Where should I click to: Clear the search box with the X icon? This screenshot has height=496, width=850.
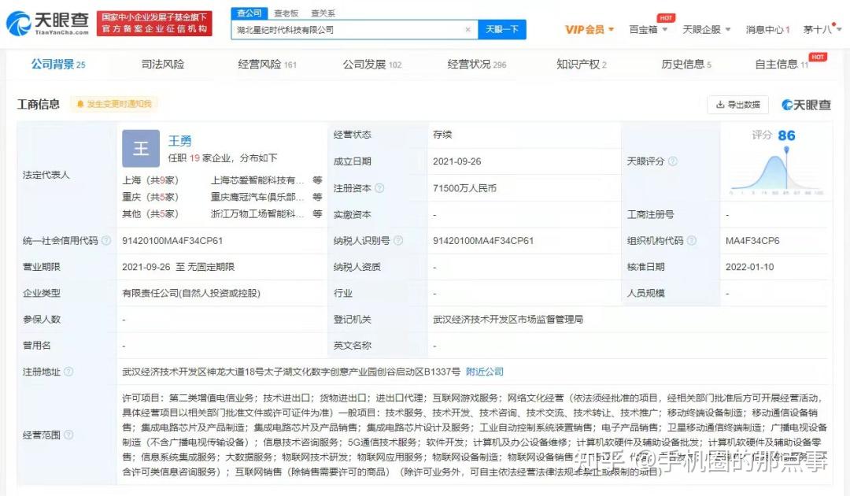468,30
